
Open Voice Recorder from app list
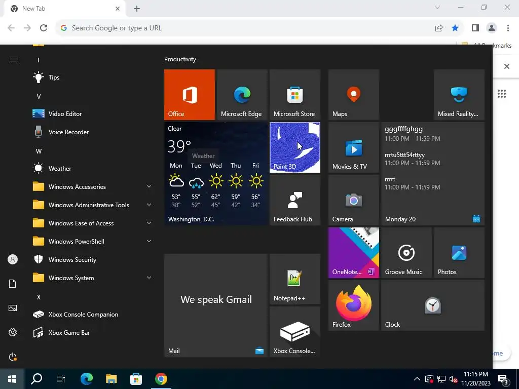click(x=93, y=132)
